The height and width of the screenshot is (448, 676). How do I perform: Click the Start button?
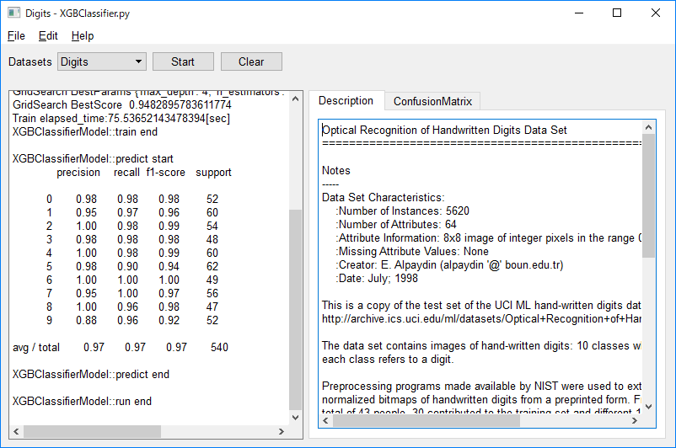point(183,61)
